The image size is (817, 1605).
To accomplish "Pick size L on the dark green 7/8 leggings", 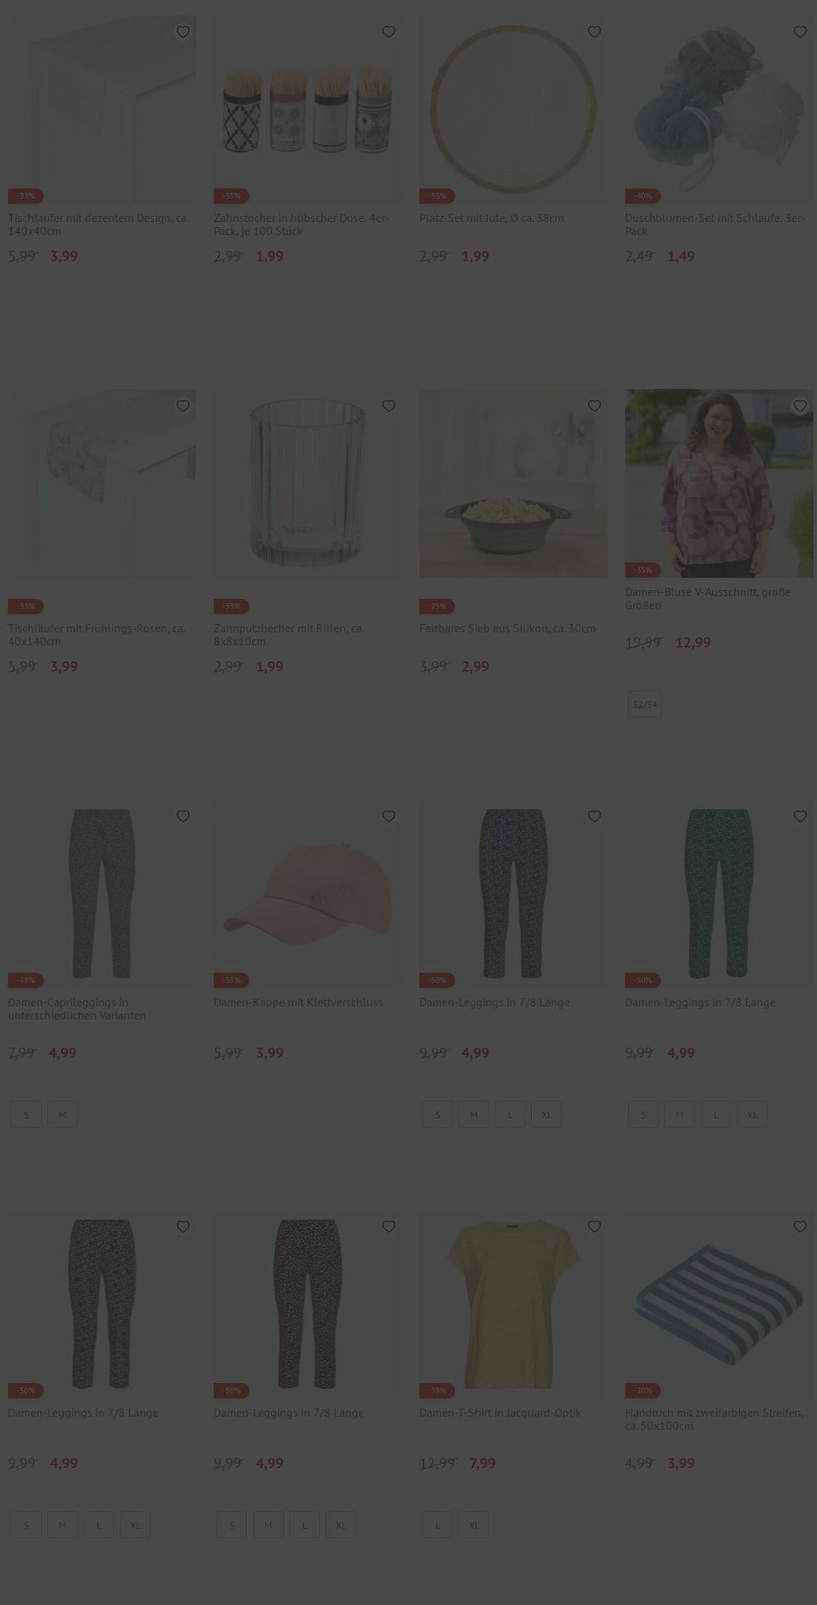I will coord(716,1115).
